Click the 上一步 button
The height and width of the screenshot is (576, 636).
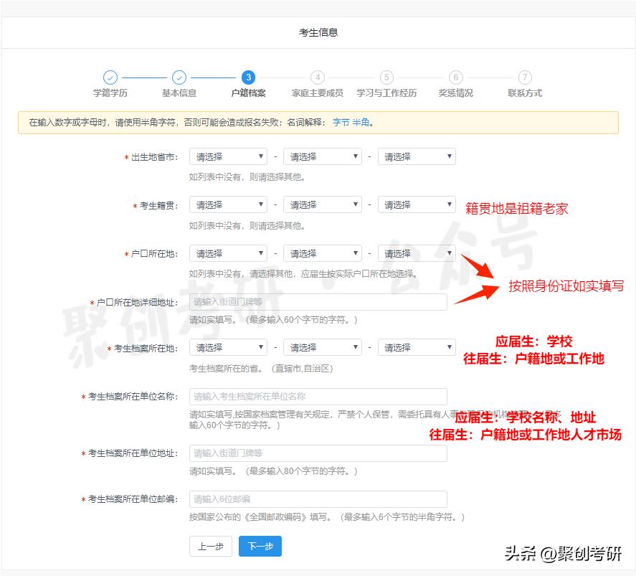pos(210,545)
